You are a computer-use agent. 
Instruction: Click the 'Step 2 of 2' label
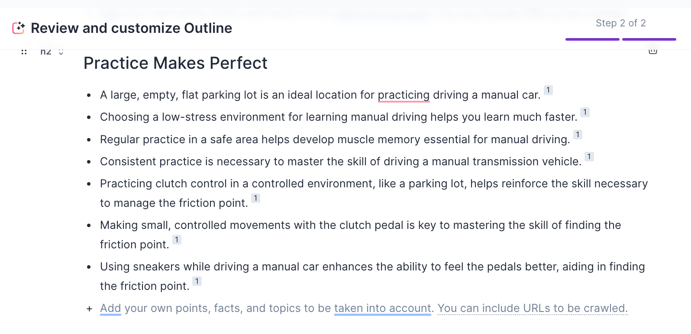tap(620, 23)
